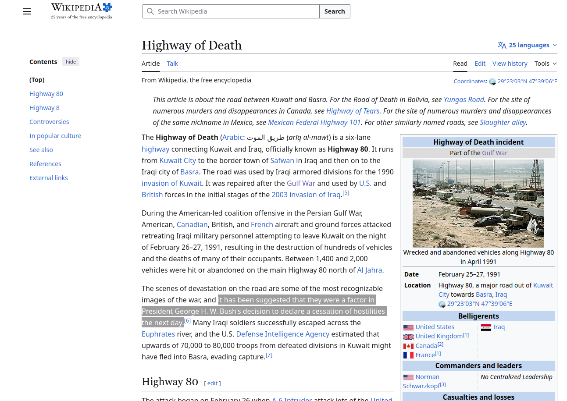Click the United Kingdom flag icon
The width and height of the screenshot is (567, 401).
[x=408, y=337]
